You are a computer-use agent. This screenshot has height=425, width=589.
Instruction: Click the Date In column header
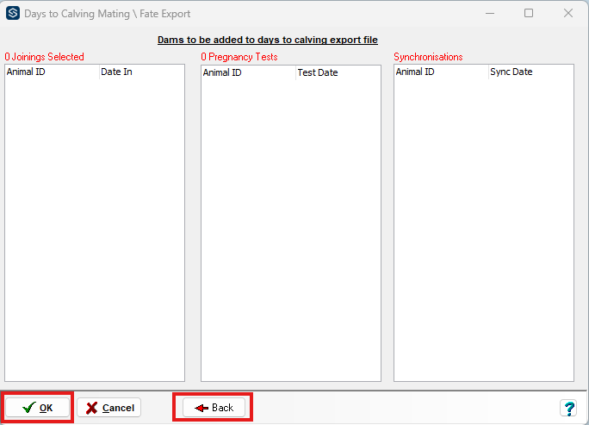pyautogui.click(x=141, y=72)
